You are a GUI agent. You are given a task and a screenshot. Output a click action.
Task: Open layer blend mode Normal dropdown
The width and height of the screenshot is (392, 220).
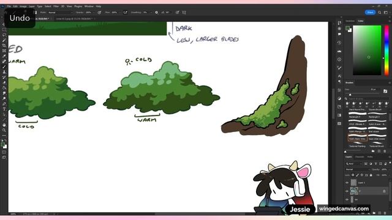[358, 169]
